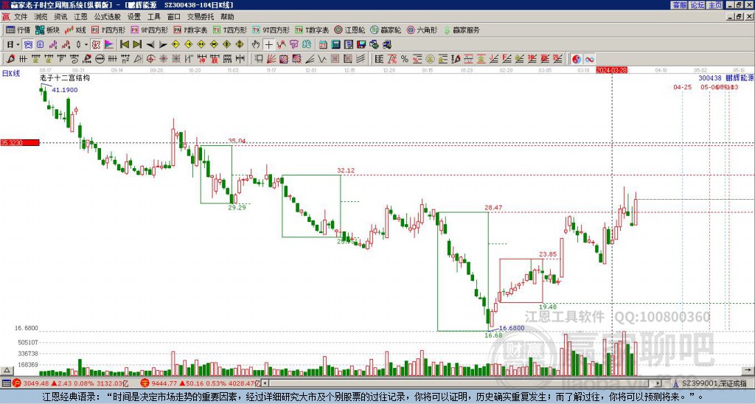This screenshot has width=755, height=404.
Task: Select the percent % retracement tool
Action: click(405, 59)
